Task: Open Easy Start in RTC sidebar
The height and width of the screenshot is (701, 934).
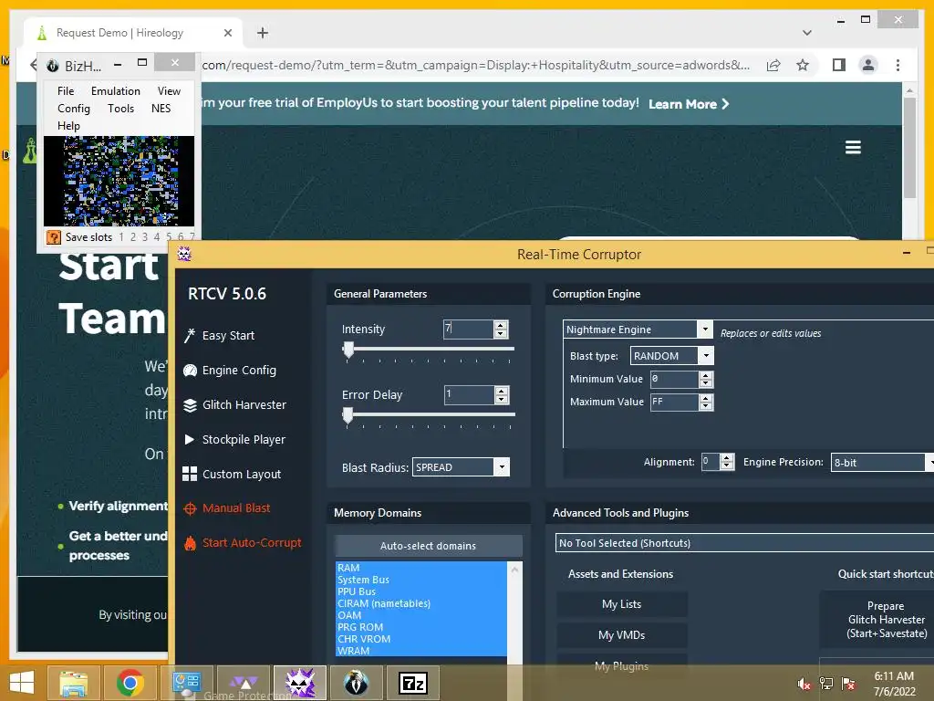Action: coord(219,336)
